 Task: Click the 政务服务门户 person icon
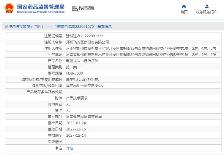tap(207, 6)
